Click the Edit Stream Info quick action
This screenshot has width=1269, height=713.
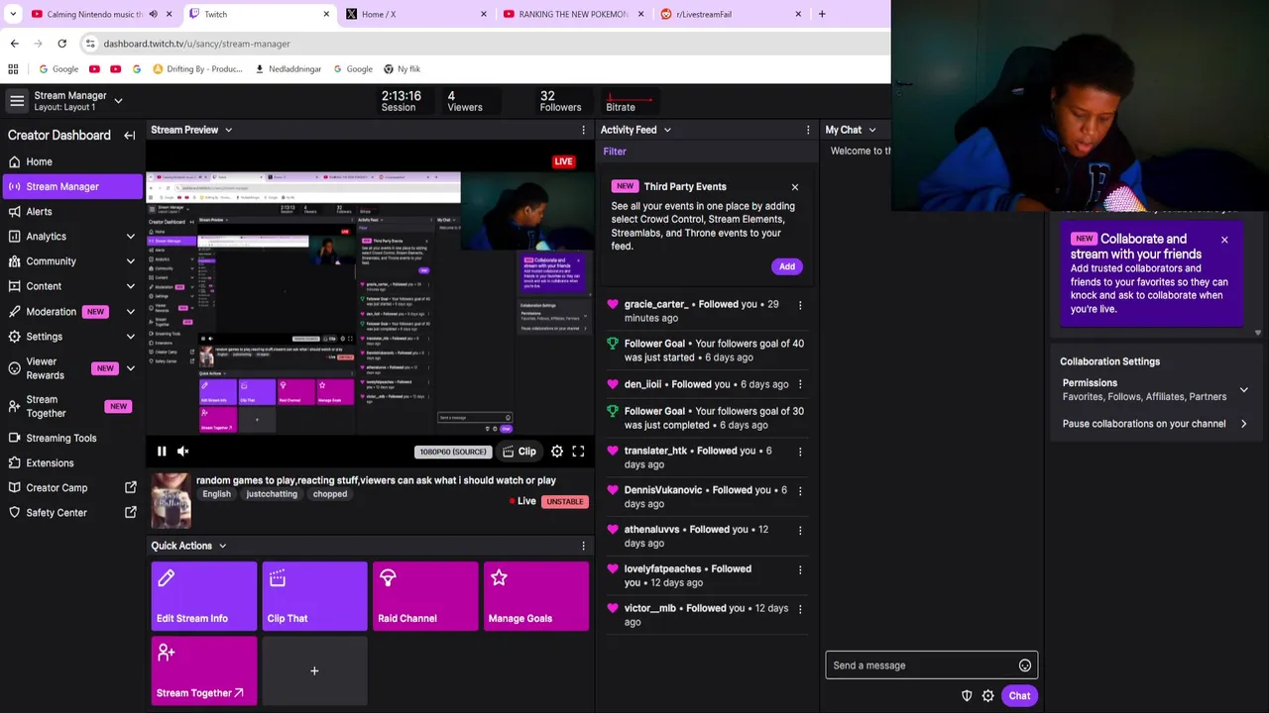pos(203,596)
